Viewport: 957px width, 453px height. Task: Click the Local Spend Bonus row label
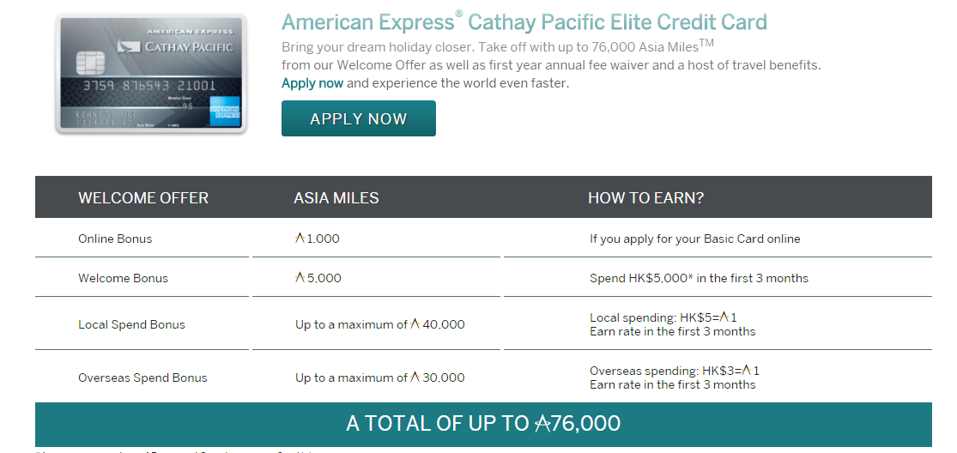pos(131,324)
